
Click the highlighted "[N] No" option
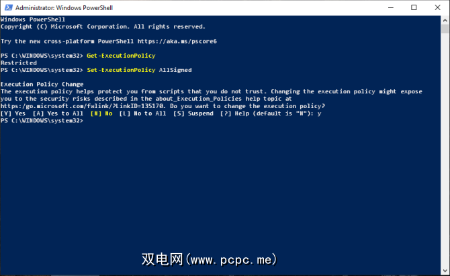click(x=101, y=113)
